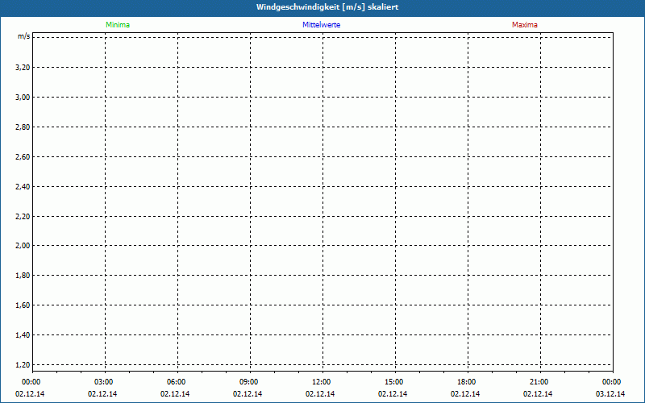Screen dimensions: 645x403
Task: Click the 3,20 y-axis value
Action: tap(23, 68)
